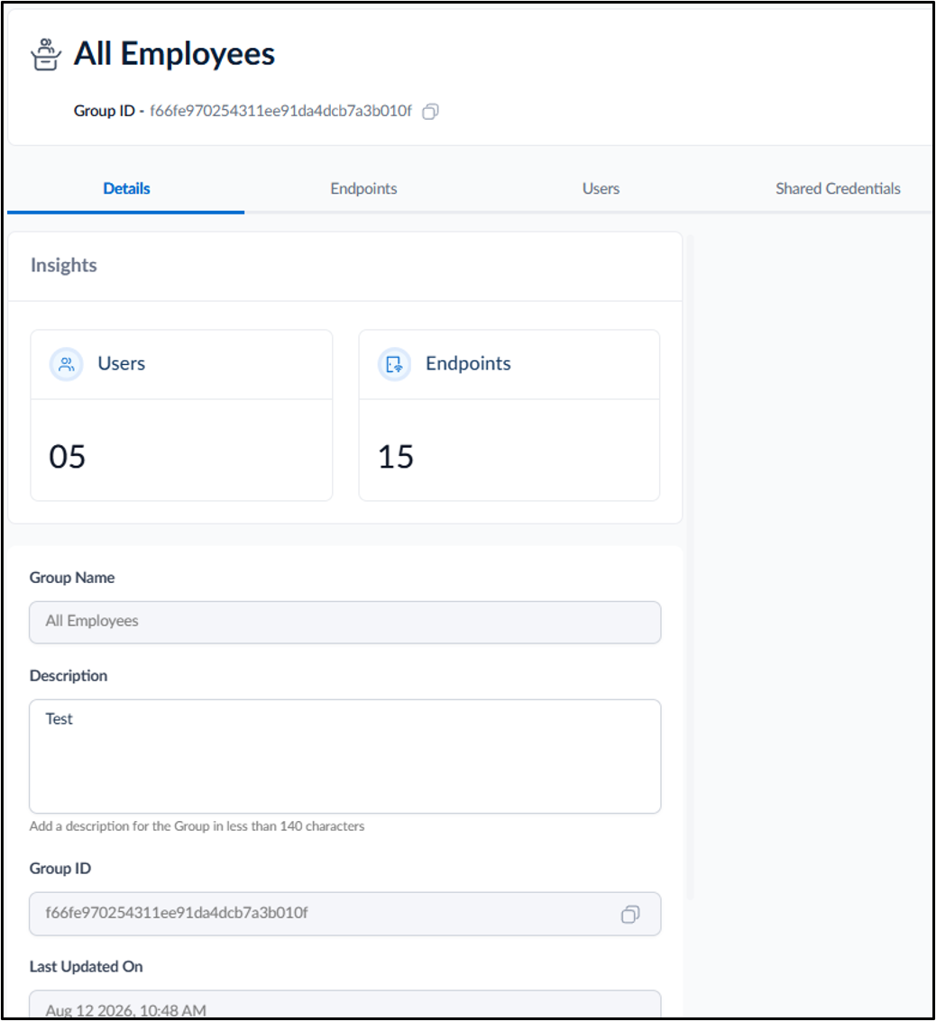Click the All Employees page title
The width and height of the screenshot is (936, 1021).
[174, 54]
